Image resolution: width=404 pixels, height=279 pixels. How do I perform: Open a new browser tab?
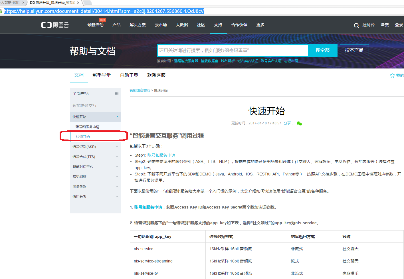coord(87,3)
